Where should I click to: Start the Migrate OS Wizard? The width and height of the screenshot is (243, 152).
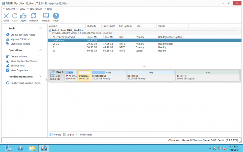[21, 39]
